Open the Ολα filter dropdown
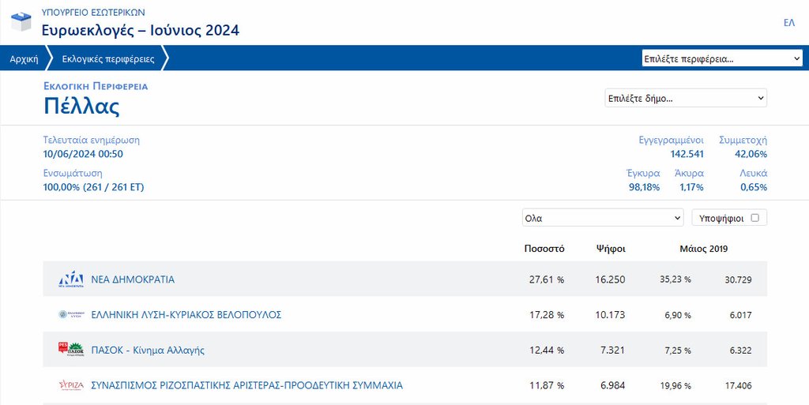Image resolution: width=809 pixels, height=405 pixels. point(603,218)
